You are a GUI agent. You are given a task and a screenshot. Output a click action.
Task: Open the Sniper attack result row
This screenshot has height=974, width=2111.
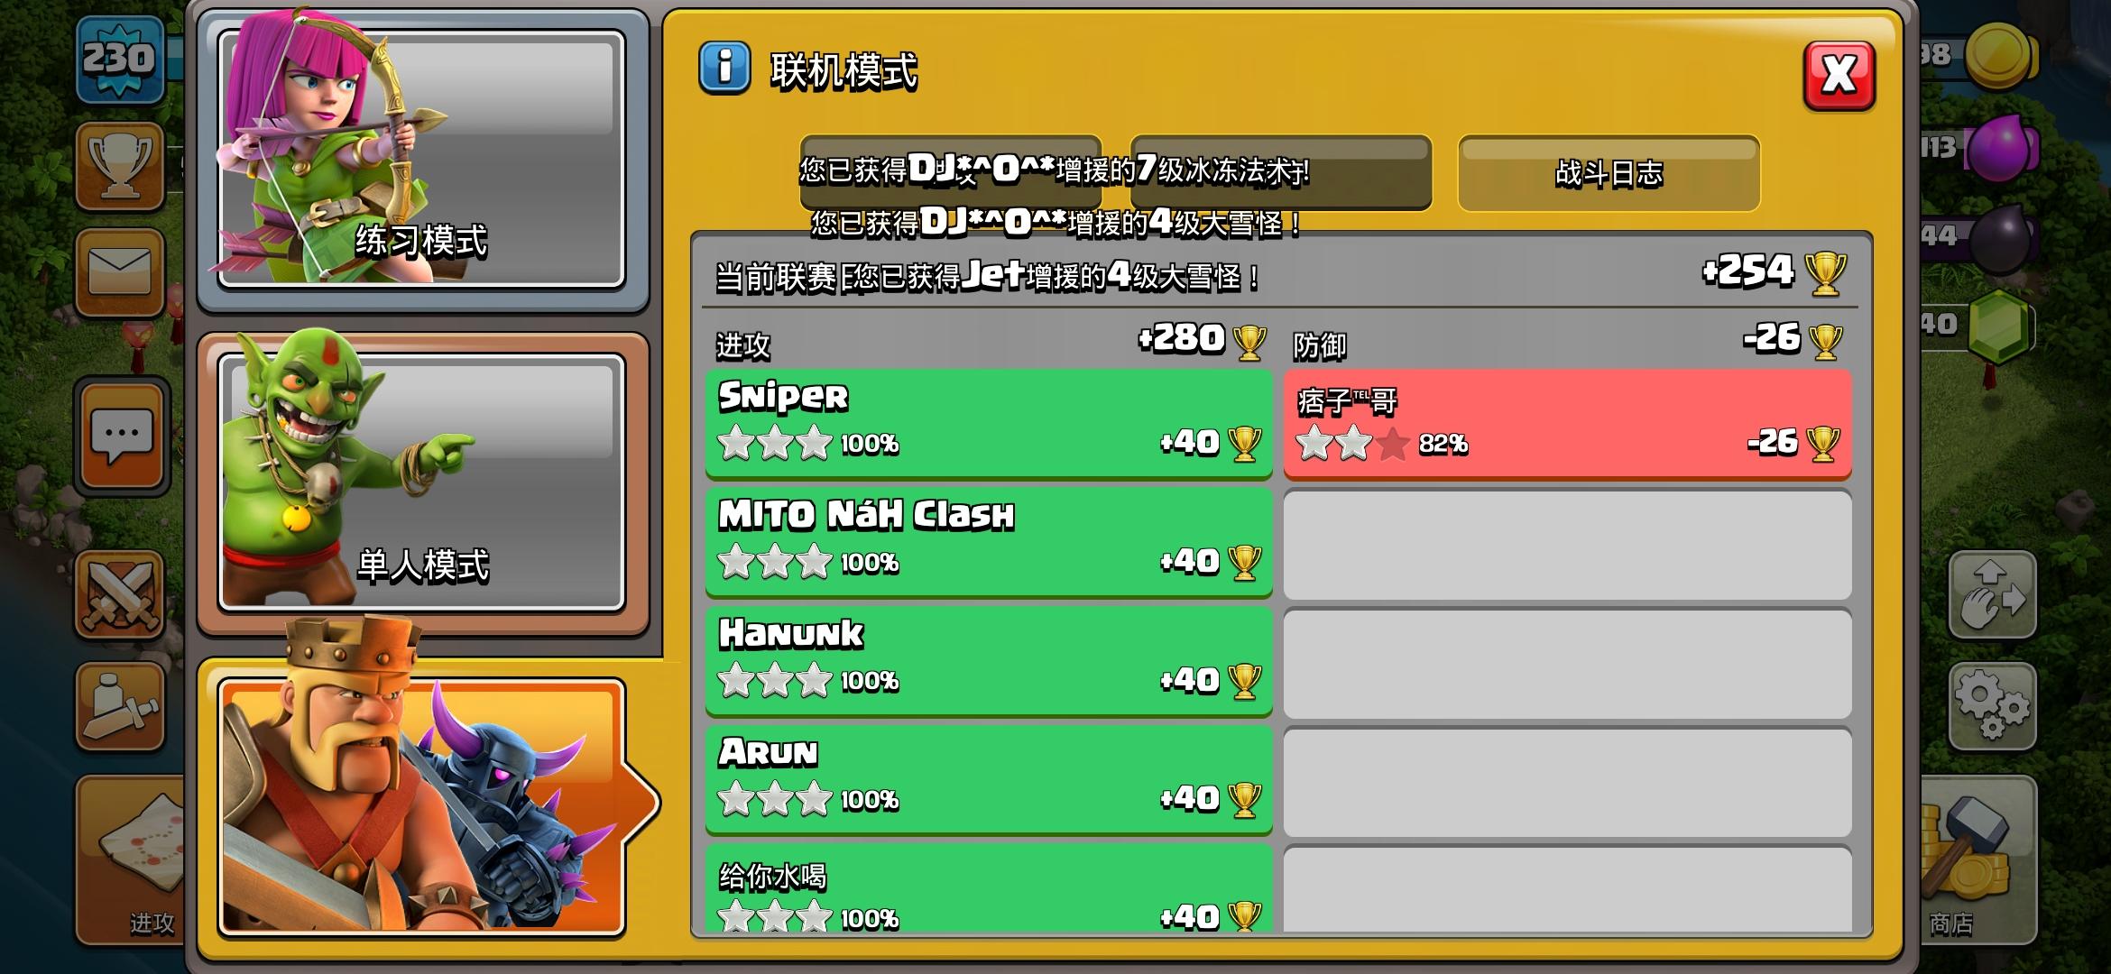(989, 422)
